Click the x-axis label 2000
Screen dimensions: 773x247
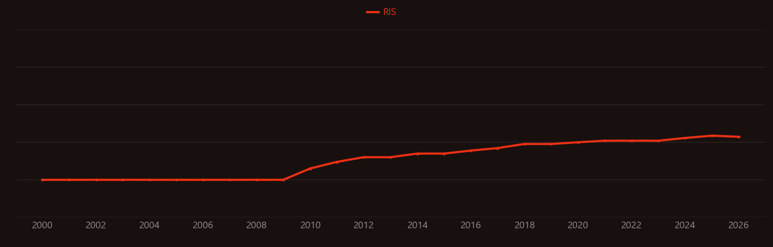click(x=43, y=225)
